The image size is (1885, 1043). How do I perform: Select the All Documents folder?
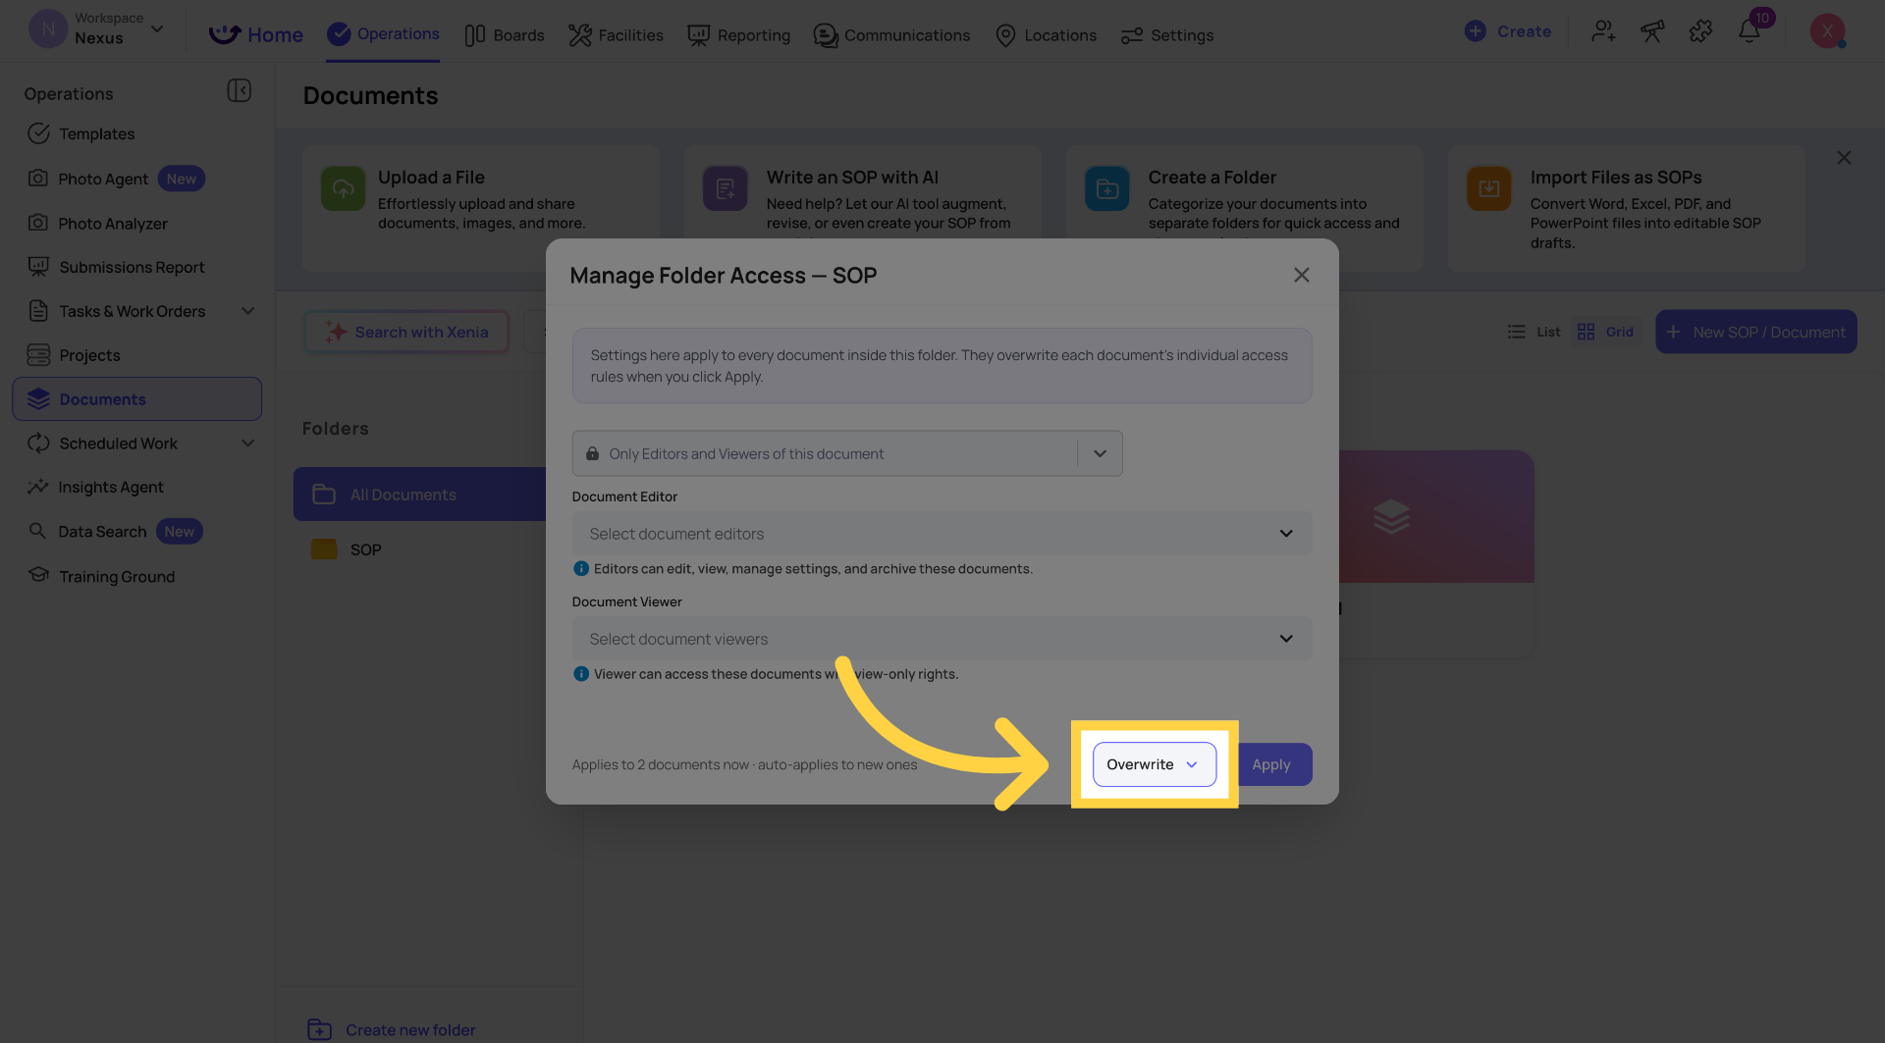[x=419, y=495]
